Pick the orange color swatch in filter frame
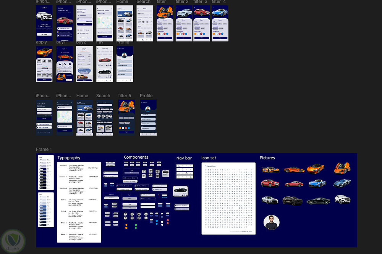382x254 pixels. click(159, 34)
